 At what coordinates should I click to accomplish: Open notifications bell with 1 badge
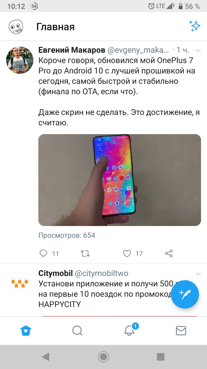129,330
